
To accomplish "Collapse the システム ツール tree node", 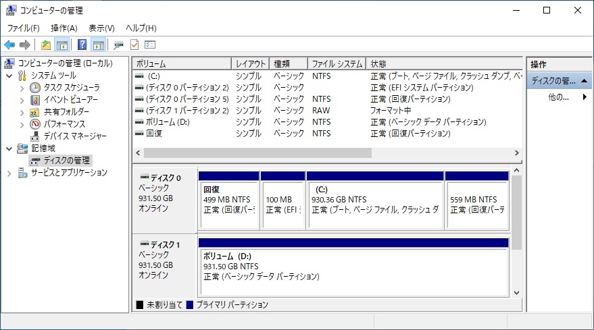I will tap(9, 76).
